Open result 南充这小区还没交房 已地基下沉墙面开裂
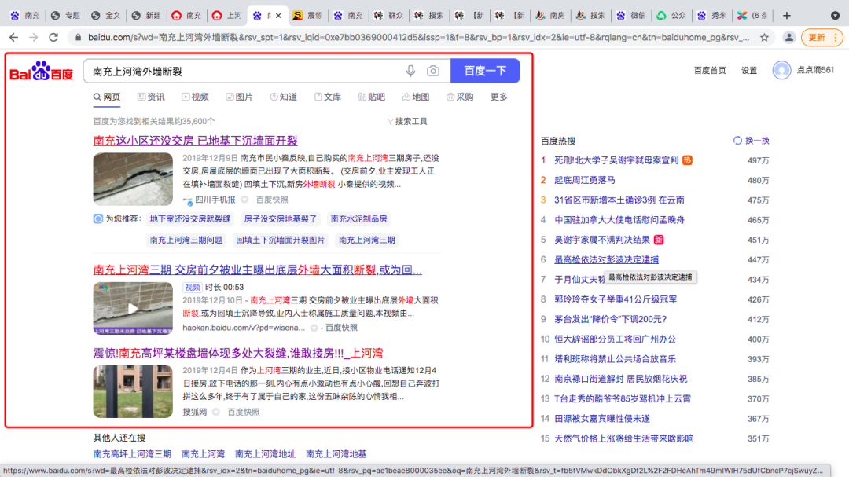Image resolution: width=849 pixels, height=477 pixels. [196, 141]
